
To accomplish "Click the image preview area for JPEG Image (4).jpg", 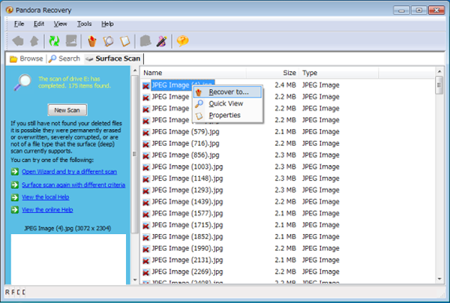I will click(68, 259).
